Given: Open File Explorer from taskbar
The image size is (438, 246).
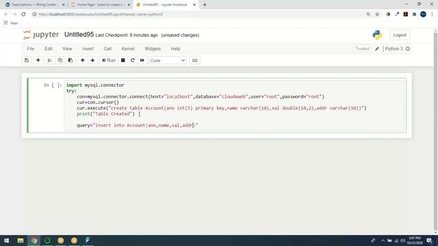Looking at the screenshot, I should [21, 241].
